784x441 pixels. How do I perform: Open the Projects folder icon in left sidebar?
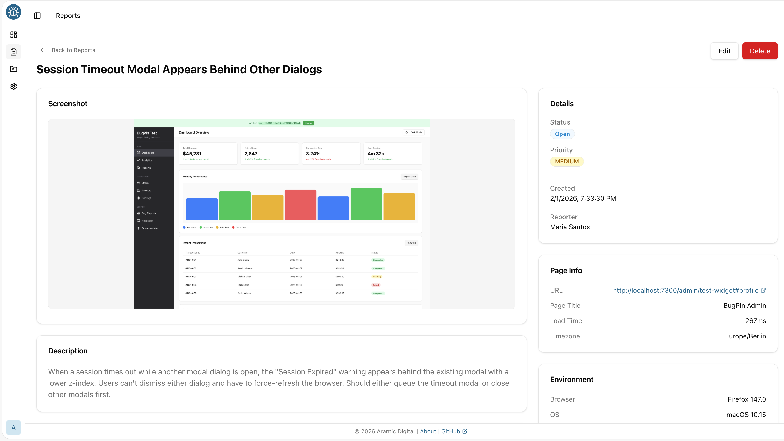coord(13,69)
